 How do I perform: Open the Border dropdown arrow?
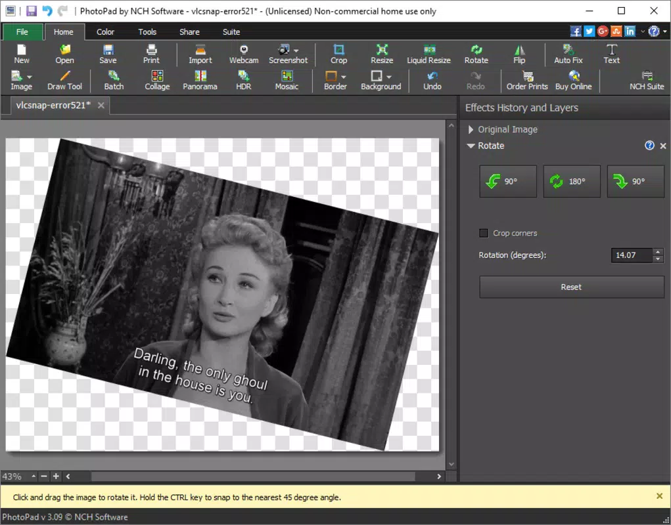point(343,77)
